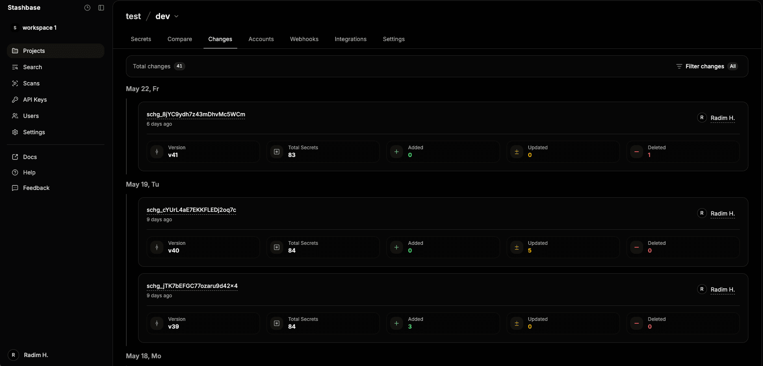Click the Updated icon in v39 card
Viewport: 763px width, 366px height.
coord(517,323)
